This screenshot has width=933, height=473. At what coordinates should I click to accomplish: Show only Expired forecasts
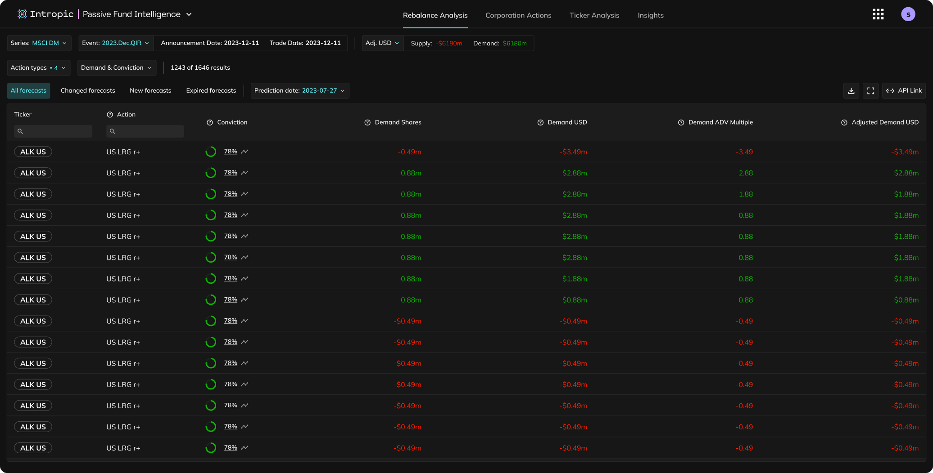(x=211, y=91)
